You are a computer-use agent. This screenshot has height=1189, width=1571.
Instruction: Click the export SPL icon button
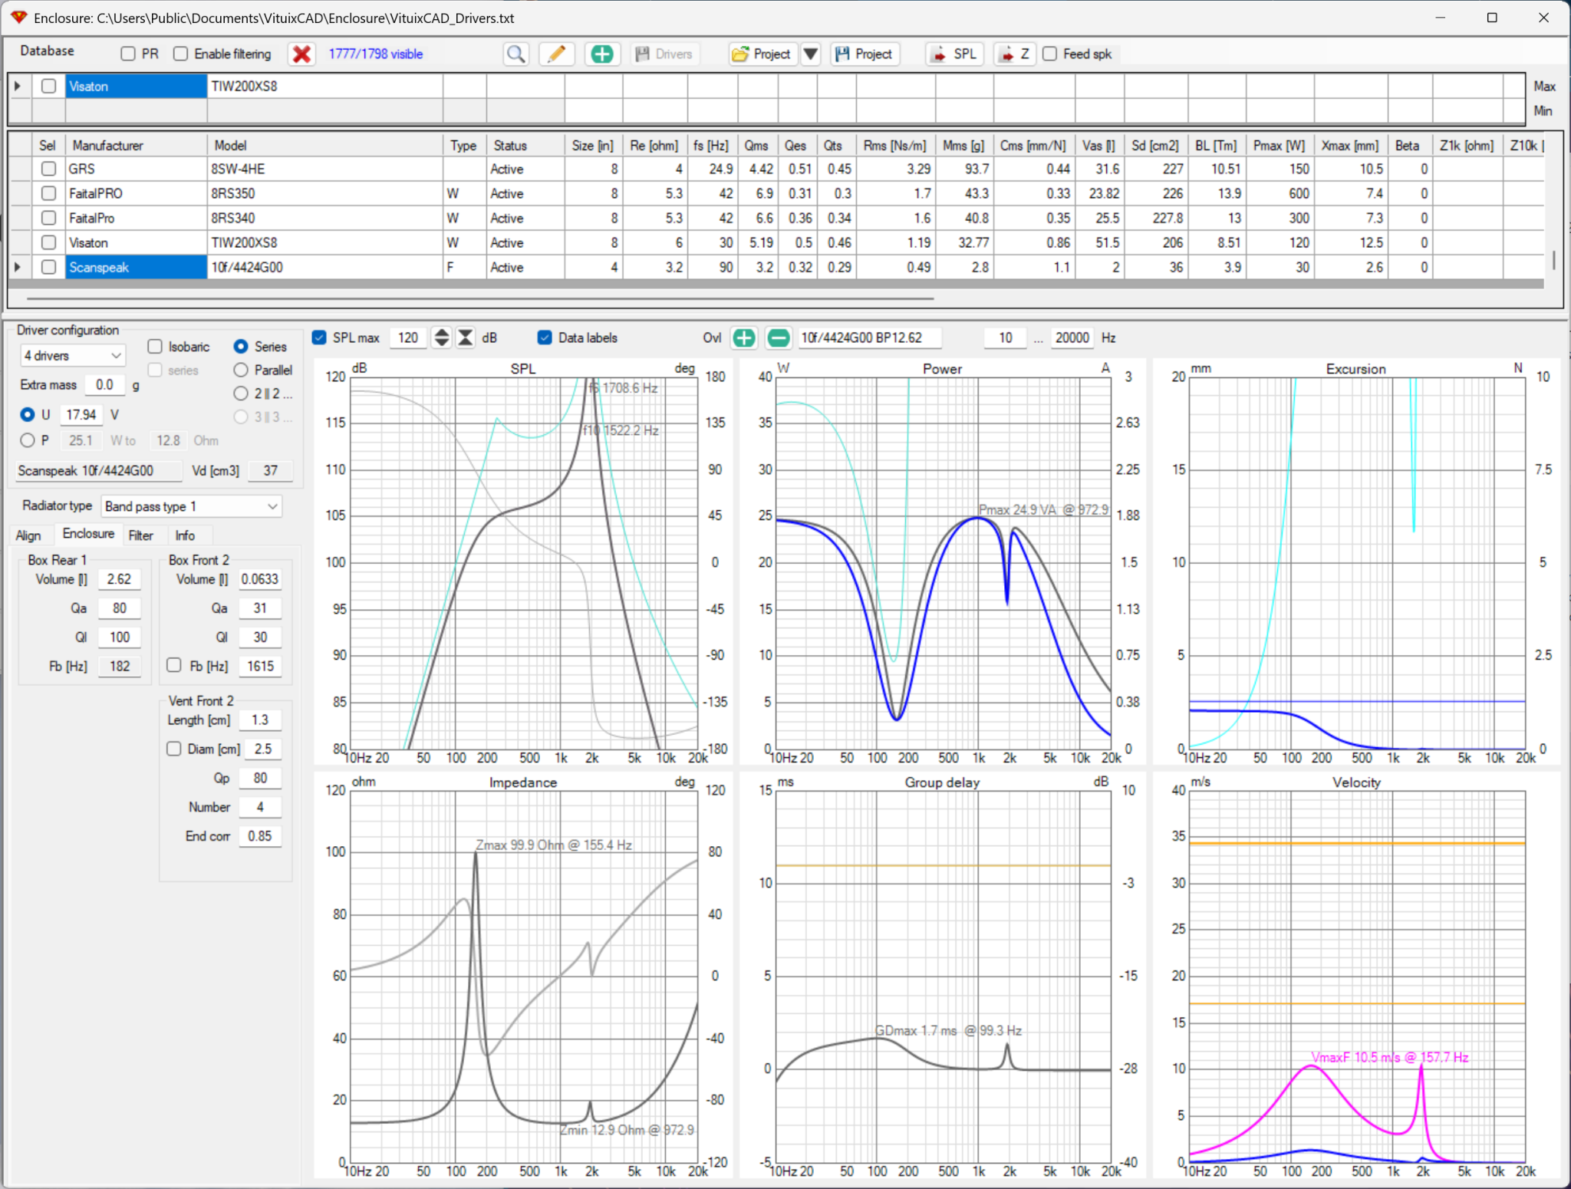point(953,54)
